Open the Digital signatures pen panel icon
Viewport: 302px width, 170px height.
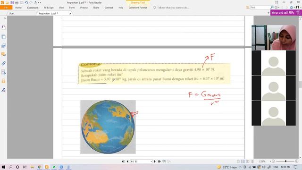pyautogui.click(x=3, y=90)
